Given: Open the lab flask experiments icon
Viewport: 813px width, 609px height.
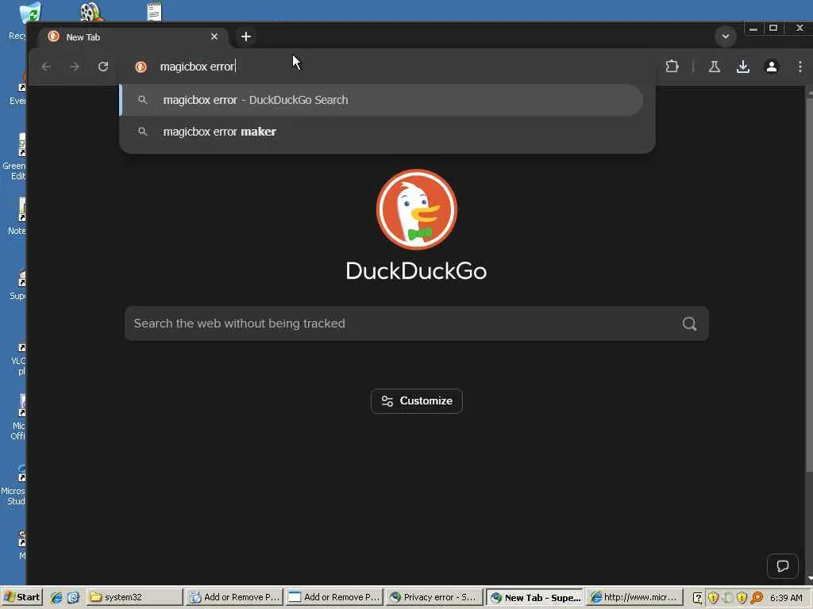Looking at the screenshot, I should (x=715, y=67).
